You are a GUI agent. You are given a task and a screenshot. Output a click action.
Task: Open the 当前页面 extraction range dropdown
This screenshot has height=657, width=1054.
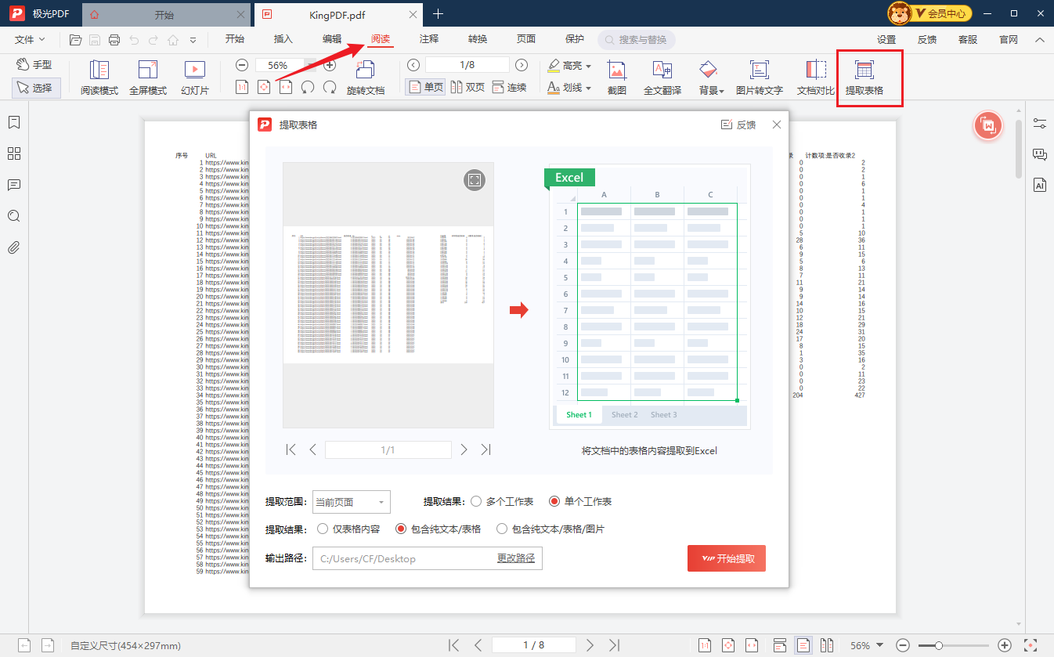coord(351,501)
